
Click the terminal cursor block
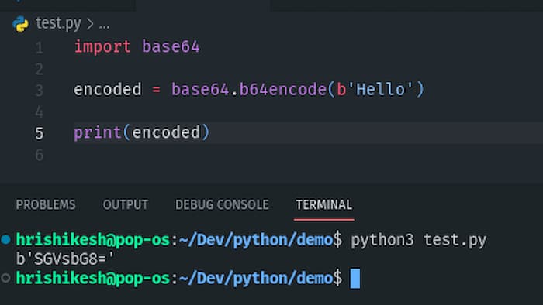pos(355,279)
